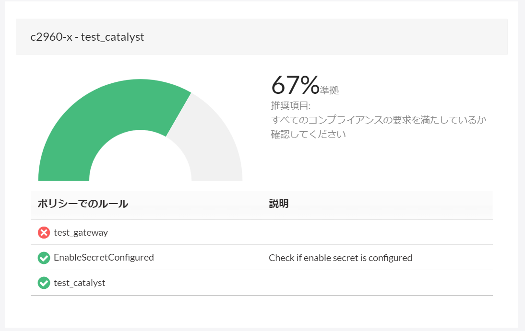
Task: Click the すべてのコンプライアンス recommendation text
Action: click(378, 120)
